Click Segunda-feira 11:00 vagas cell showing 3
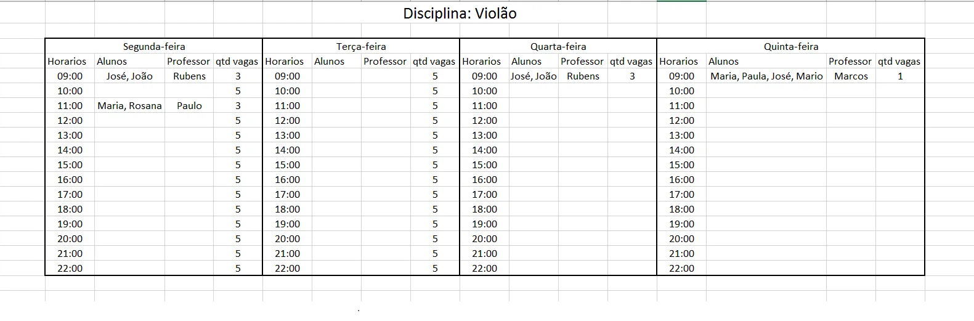This screenshot has width=974, height=321. (238, 105)
